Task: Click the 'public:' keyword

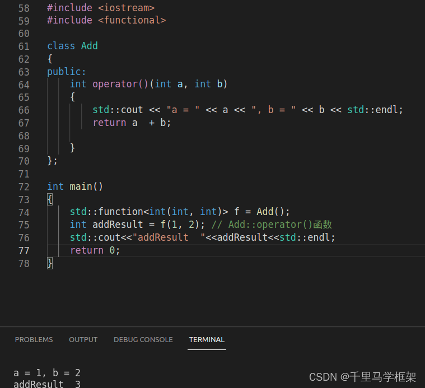Action: [67, 72]
